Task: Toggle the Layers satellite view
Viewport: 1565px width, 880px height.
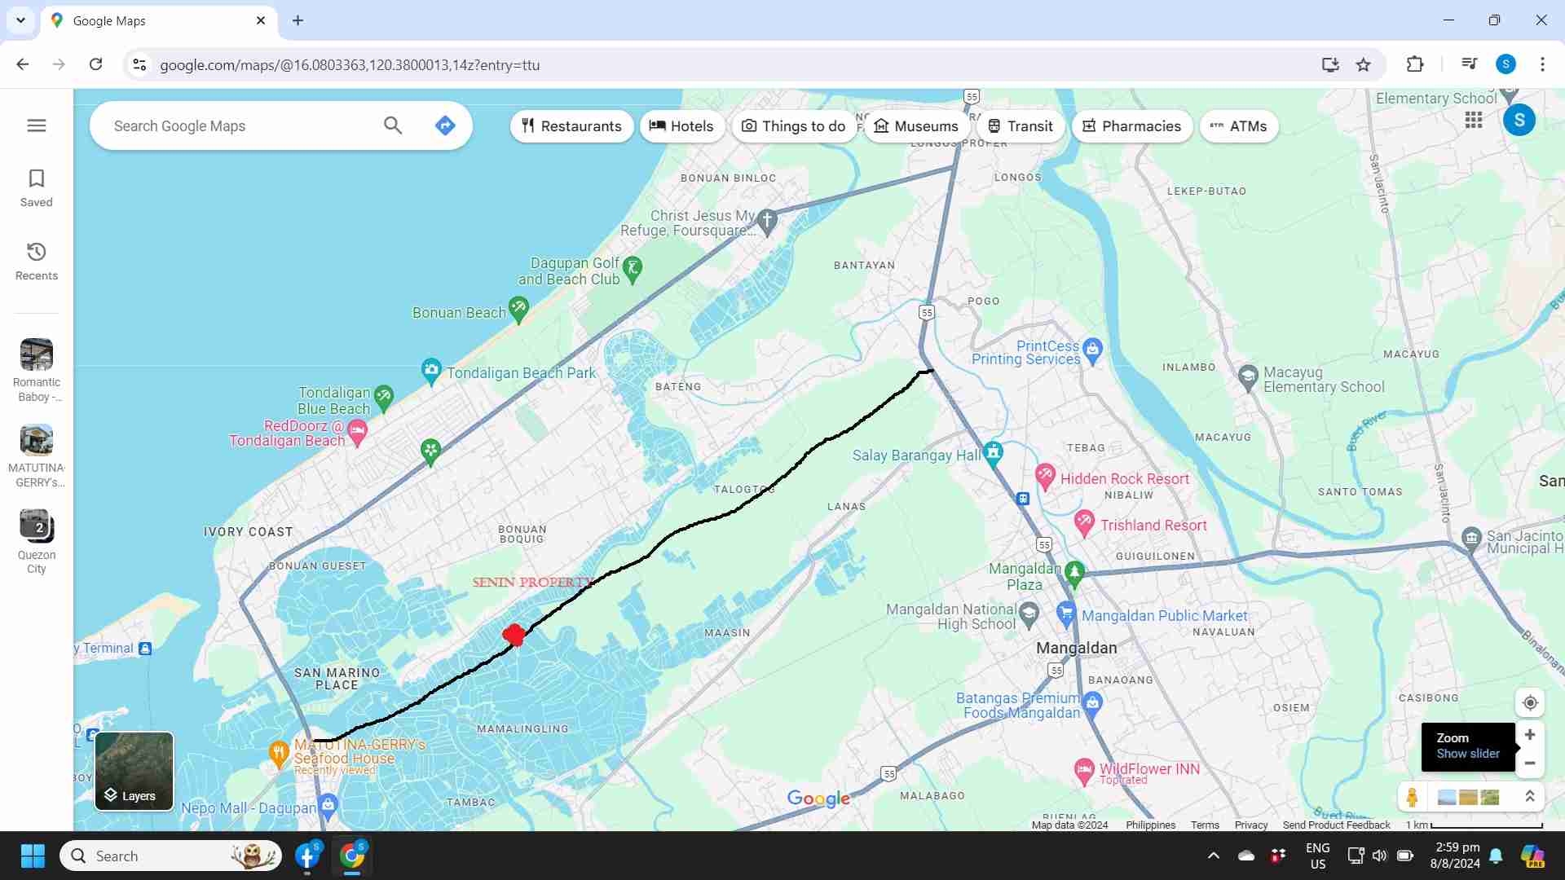Action: [134, 771]
